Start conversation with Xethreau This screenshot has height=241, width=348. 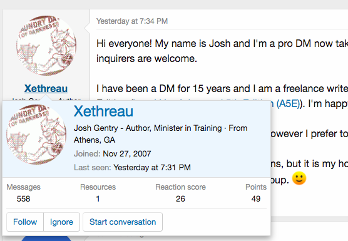(123, 222)
